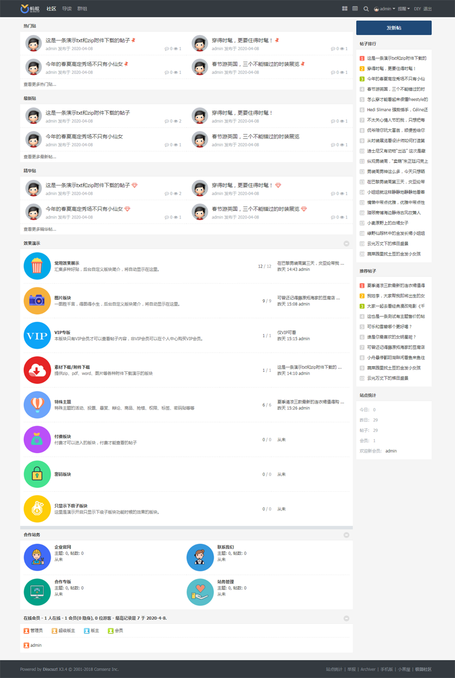Image resolution: width=455 pixels, height=678 pixels.
Task: Open 站务管理 heart hand icon
Action: coord(200,592)
